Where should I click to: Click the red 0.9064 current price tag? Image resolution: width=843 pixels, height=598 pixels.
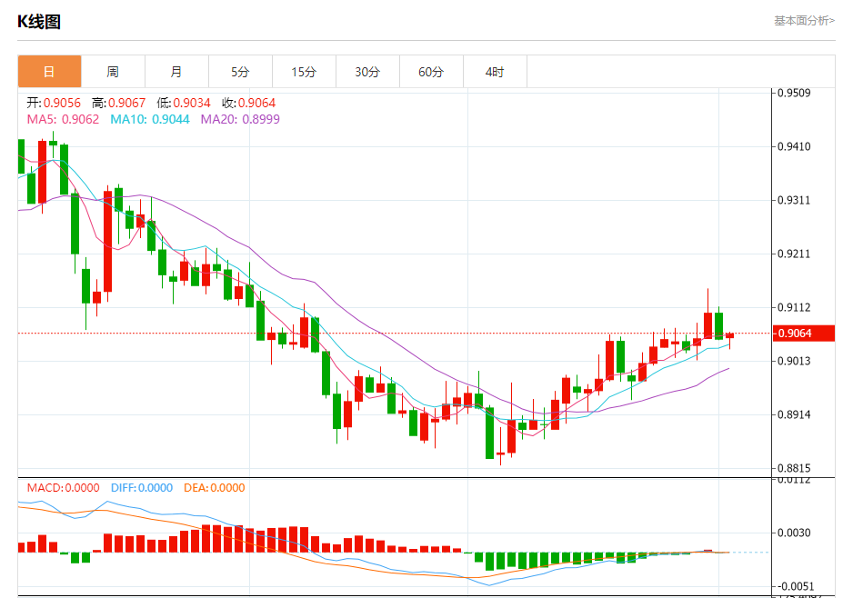[x=803, y=334]
